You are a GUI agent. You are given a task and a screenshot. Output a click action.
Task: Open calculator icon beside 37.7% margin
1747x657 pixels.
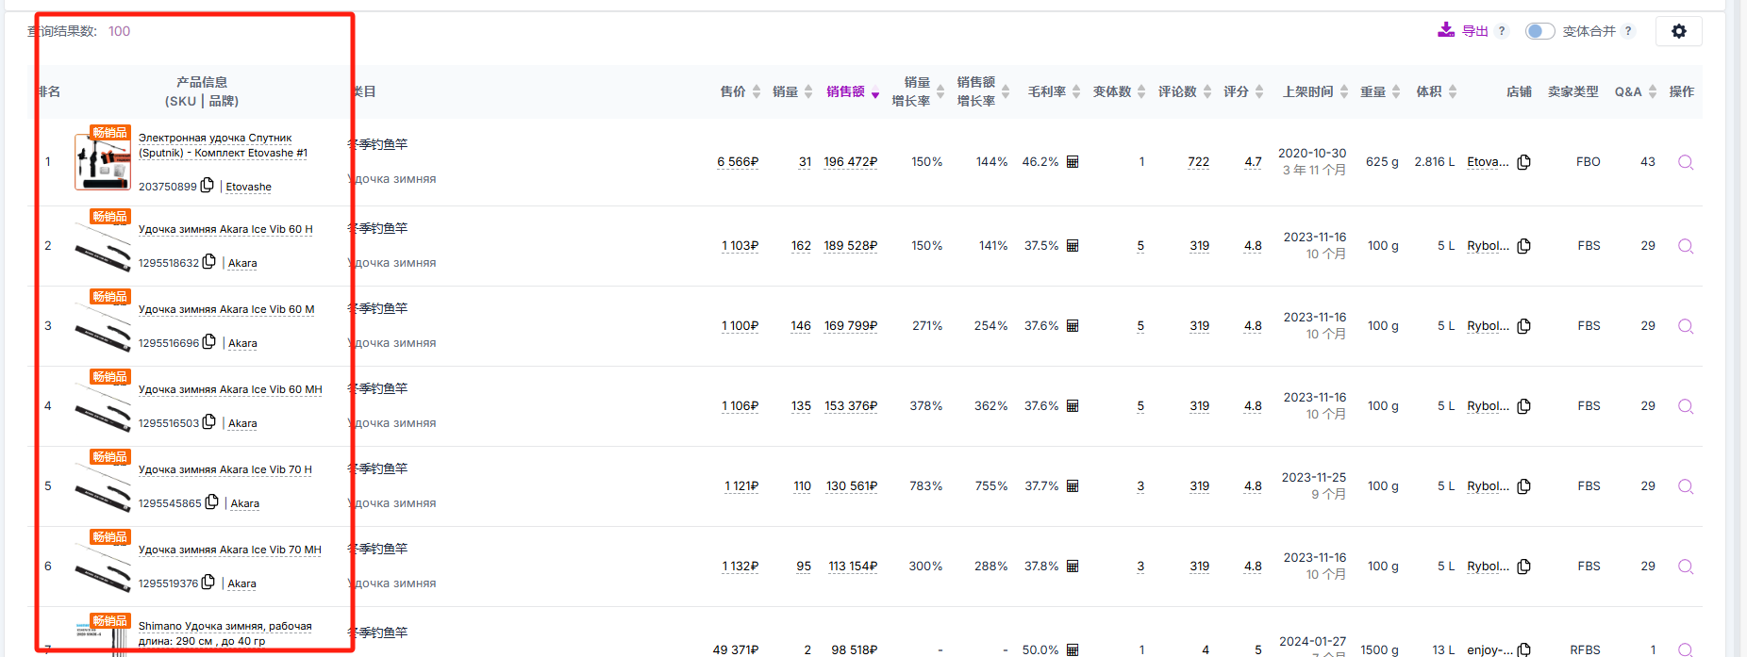(1073, 486)
